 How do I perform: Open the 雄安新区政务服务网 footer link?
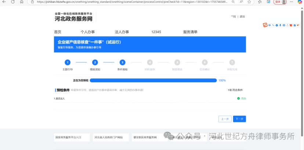coord(150,137)
